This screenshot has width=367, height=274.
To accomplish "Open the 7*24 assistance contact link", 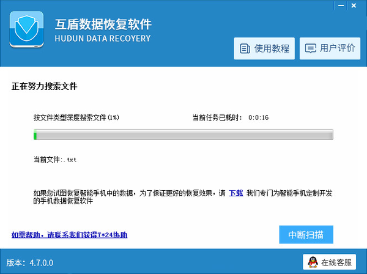I will tap(69, 235).
